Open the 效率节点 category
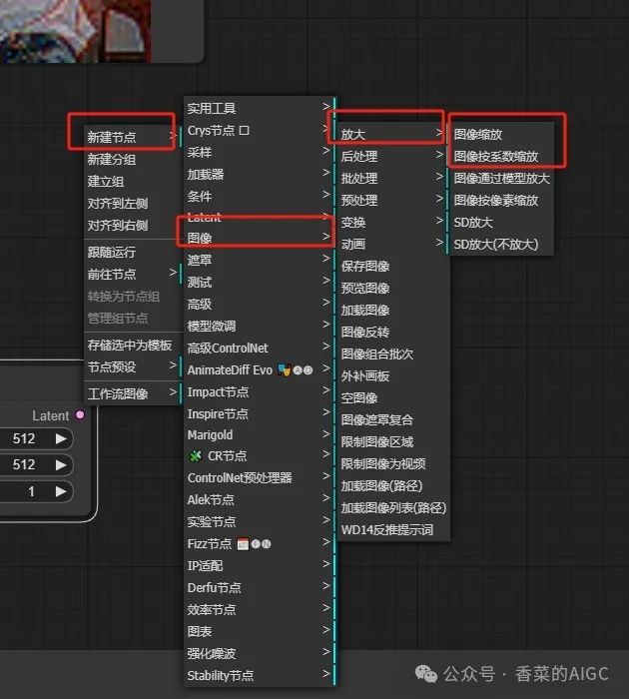 (259, 609)
